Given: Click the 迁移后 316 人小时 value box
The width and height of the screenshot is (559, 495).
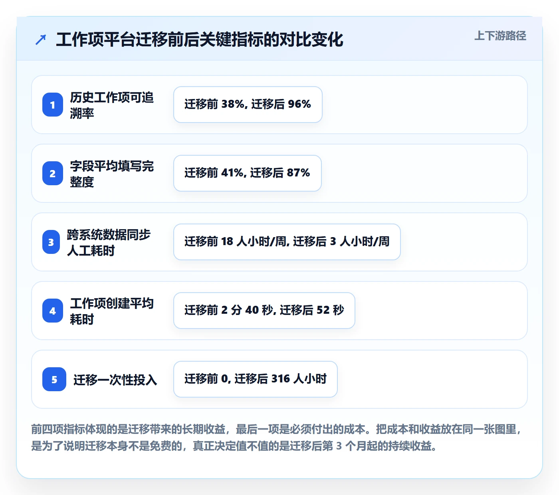Looking at the screenshot, I should coord(256,379).
